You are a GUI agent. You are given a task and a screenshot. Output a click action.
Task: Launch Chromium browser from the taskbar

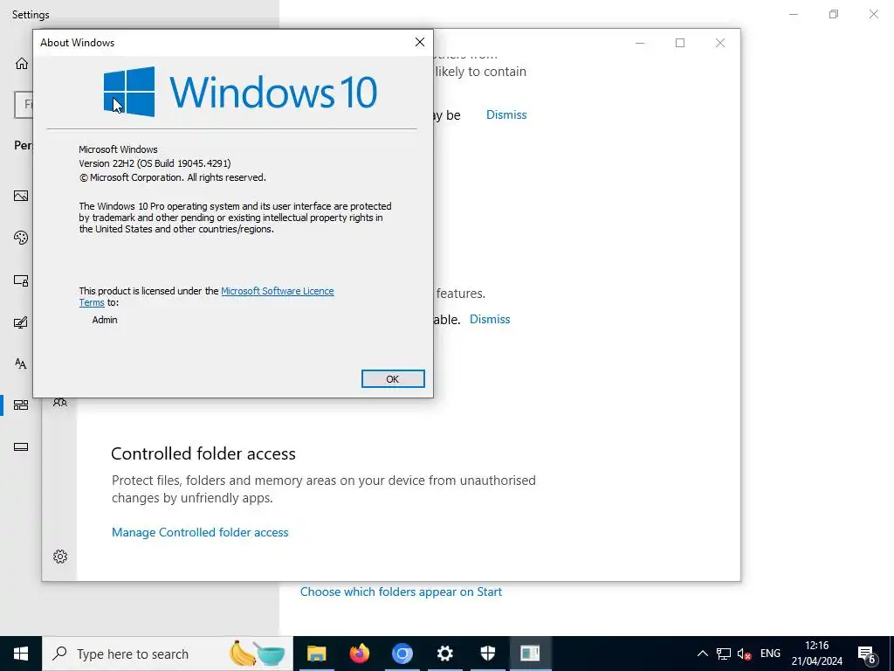coord(402,654)
